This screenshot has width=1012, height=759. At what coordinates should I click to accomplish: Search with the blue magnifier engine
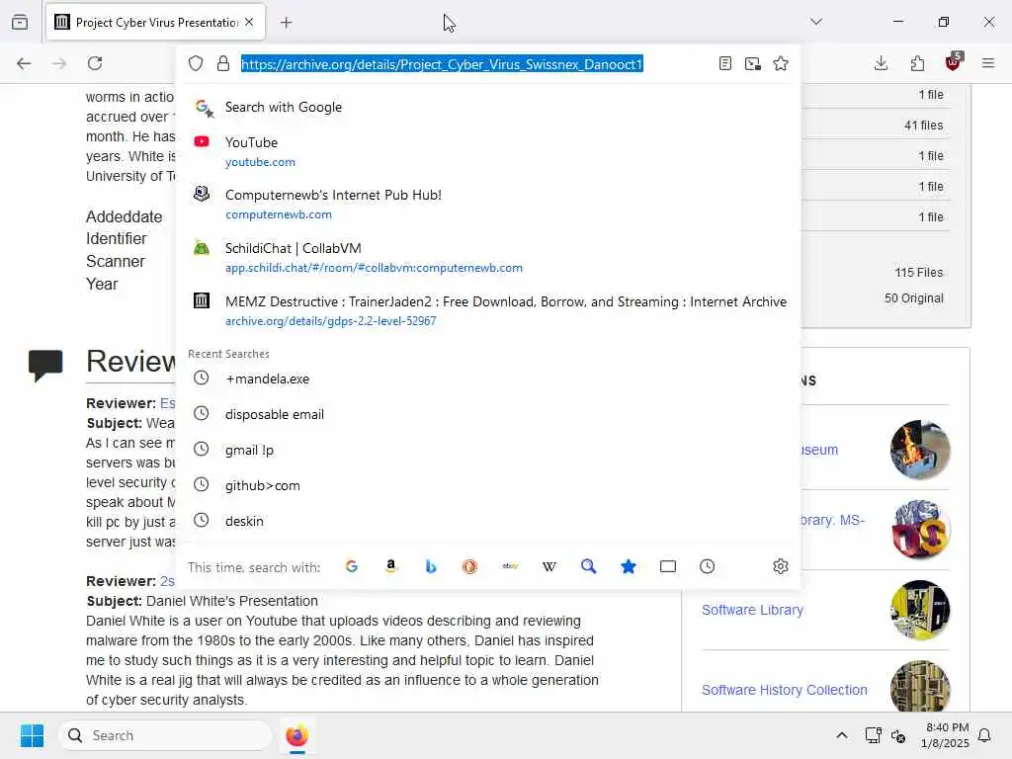pyautogui.click(x=589, y=566)
